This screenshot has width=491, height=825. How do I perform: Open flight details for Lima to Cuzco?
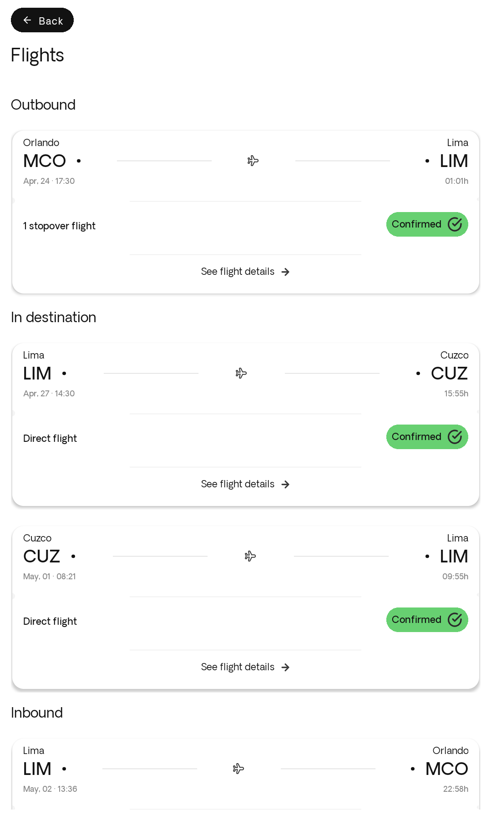(238, 484)
